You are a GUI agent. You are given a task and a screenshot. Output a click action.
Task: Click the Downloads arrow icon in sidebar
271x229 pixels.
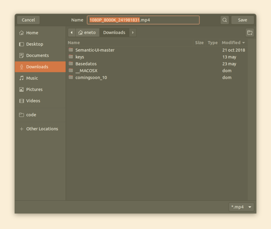[21, 67]
